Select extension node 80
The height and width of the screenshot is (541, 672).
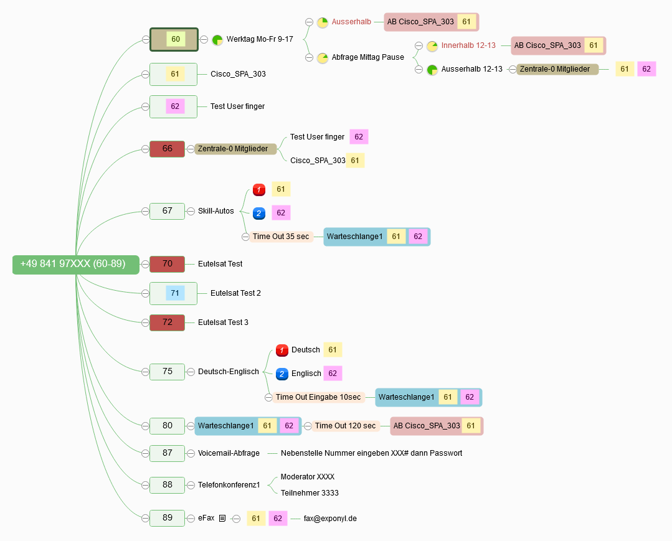pos(167,426)
